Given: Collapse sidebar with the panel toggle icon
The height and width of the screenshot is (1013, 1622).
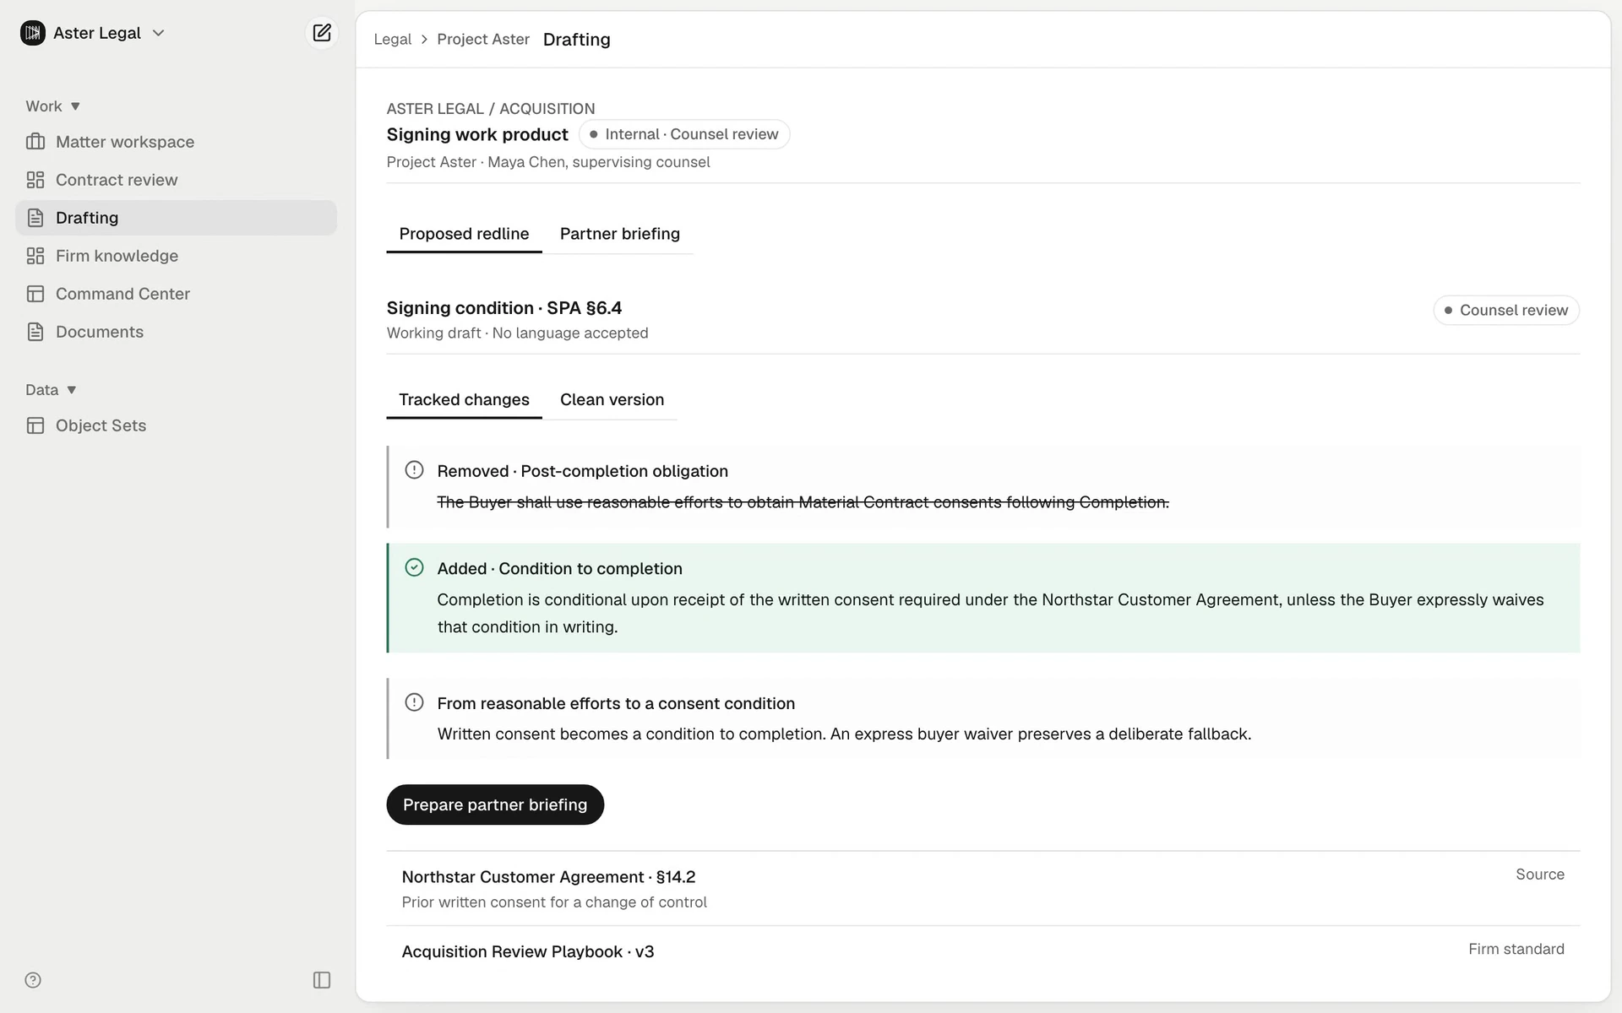Looking at the screenshot, I should click(322, 980).
